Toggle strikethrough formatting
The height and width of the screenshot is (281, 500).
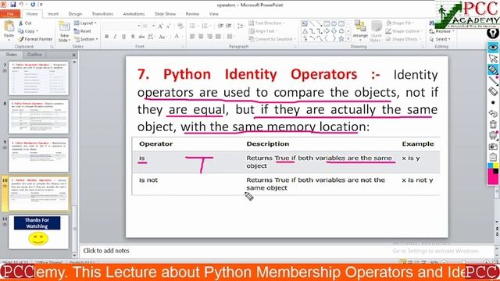[141, 37]
